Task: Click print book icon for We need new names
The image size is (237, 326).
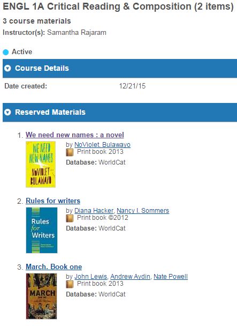Action: 70,152
